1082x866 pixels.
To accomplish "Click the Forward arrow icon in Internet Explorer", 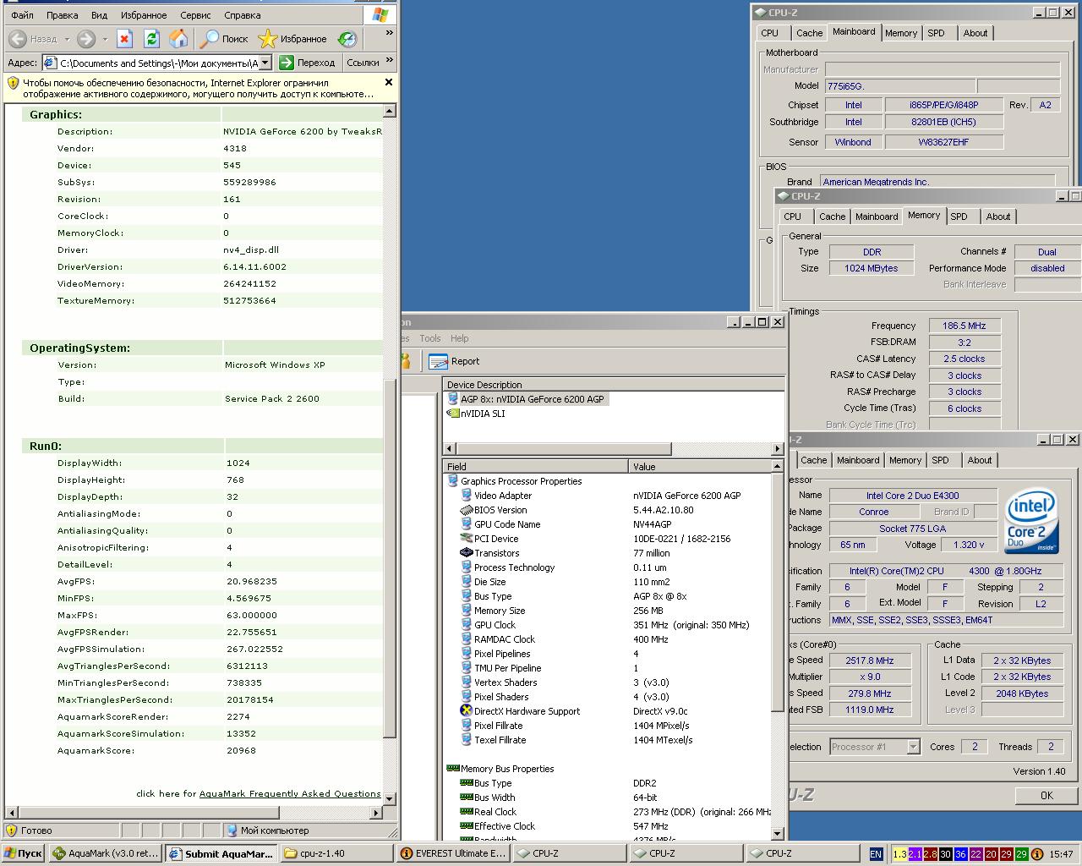I will point(86,39).
